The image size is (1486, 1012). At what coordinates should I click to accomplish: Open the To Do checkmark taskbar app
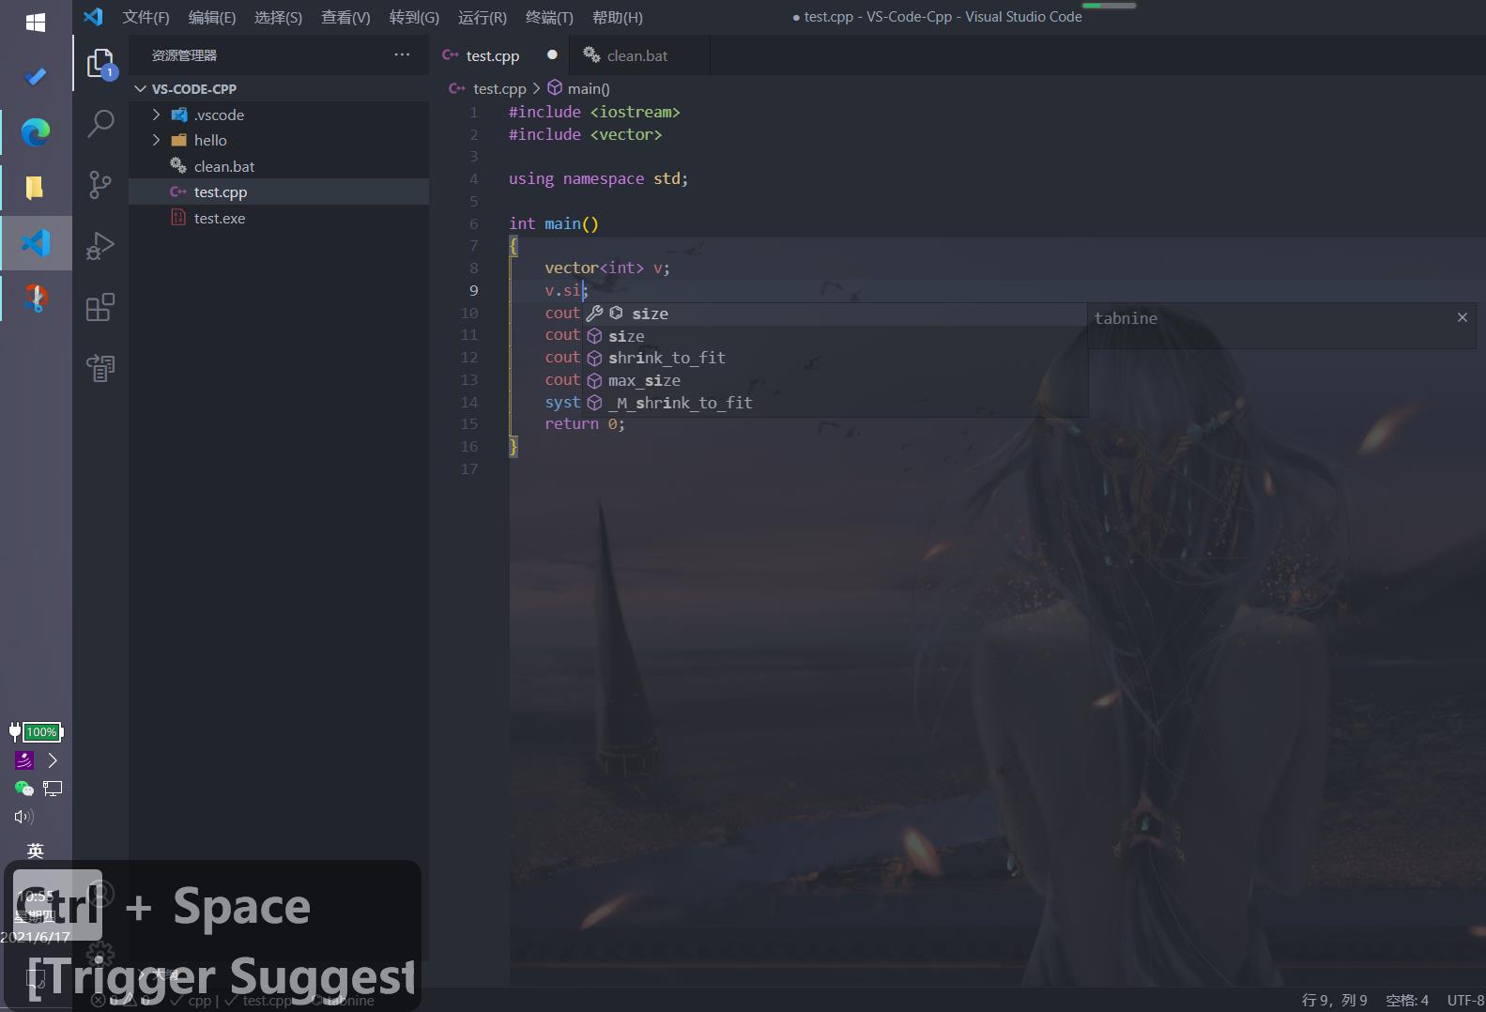click(36, 77)
